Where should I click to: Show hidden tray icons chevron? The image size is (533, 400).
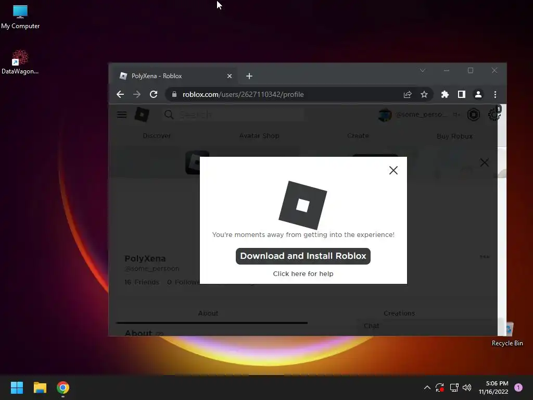(427, 387)
